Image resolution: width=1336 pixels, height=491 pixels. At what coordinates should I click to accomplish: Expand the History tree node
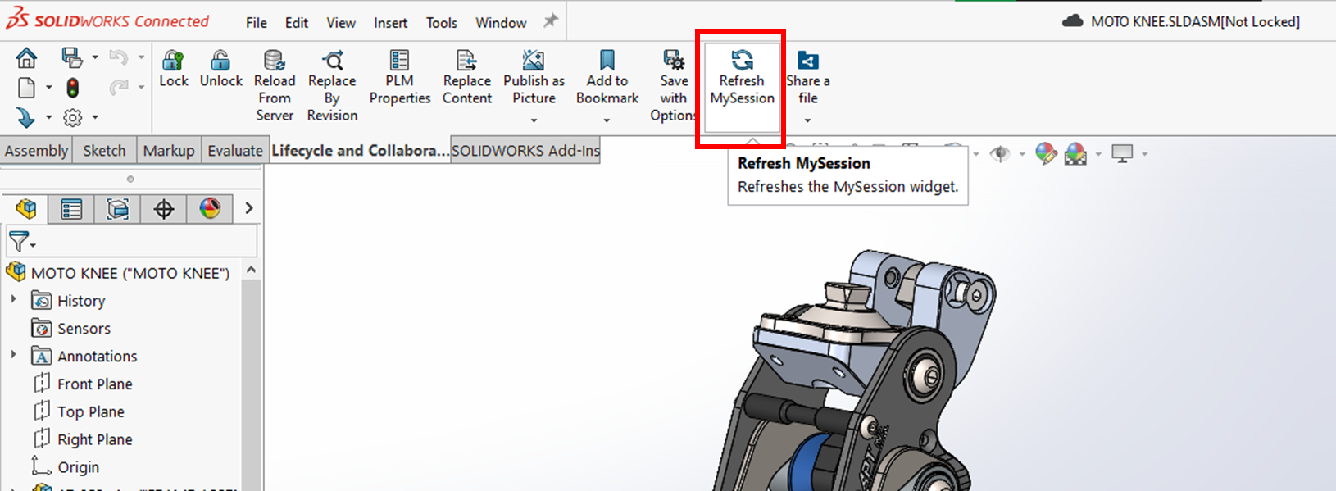tap(14, 300)
